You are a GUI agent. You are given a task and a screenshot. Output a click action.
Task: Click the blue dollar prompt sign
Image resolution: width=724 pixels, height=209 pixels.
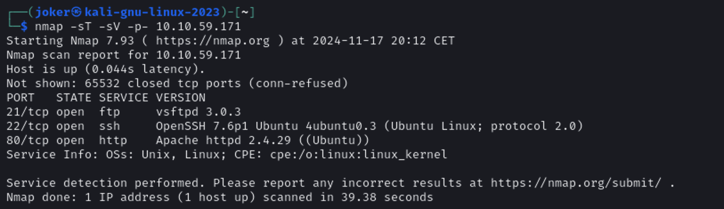pyautogui.click(x=24, y=26)
